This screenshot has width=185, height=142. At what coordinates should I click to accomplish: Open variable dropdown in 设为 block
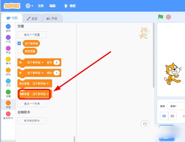(35, 62)
